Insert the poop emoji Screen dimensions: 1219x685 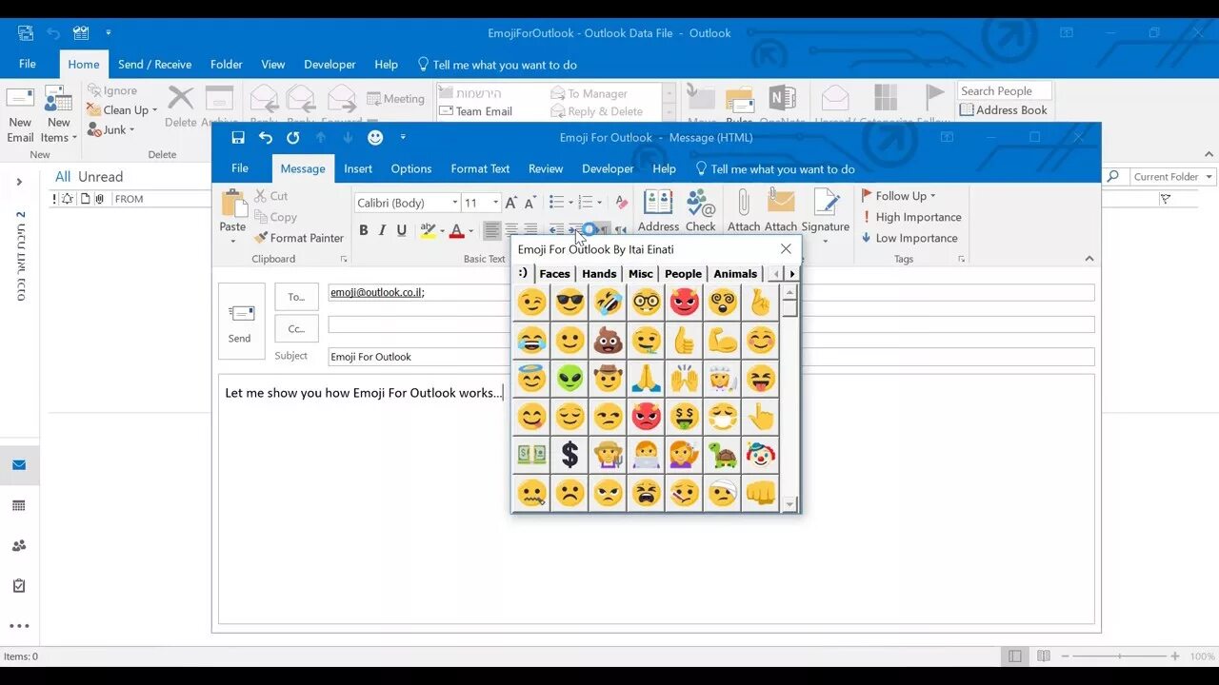608,341
